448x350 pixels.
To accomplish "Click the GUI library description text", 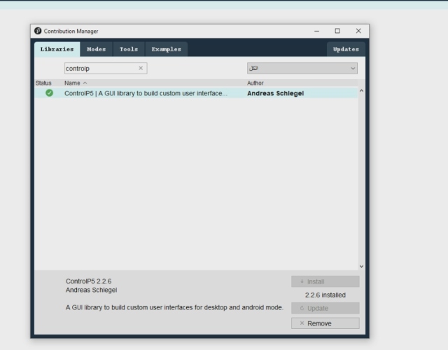I will coord(174,307).
